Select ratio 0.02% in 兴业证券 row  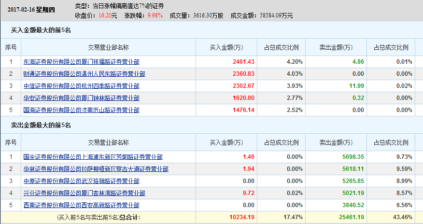click(x=295, y=193)
